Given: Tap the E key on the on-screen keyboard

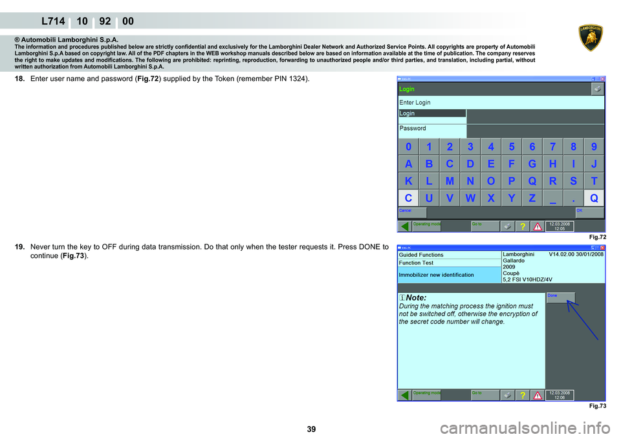Looking at the screenshot, I should point(491,164).
